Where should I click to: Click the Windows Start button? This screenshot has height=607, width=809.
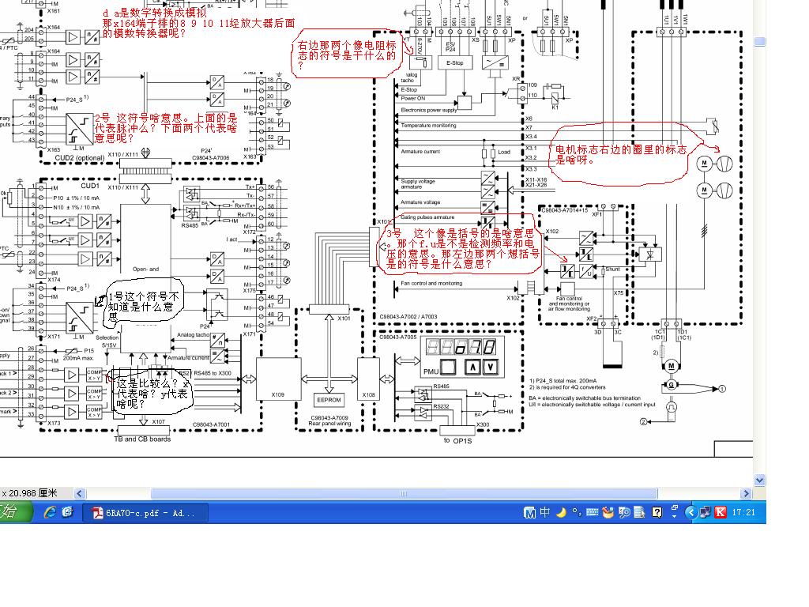pos(16,512)
